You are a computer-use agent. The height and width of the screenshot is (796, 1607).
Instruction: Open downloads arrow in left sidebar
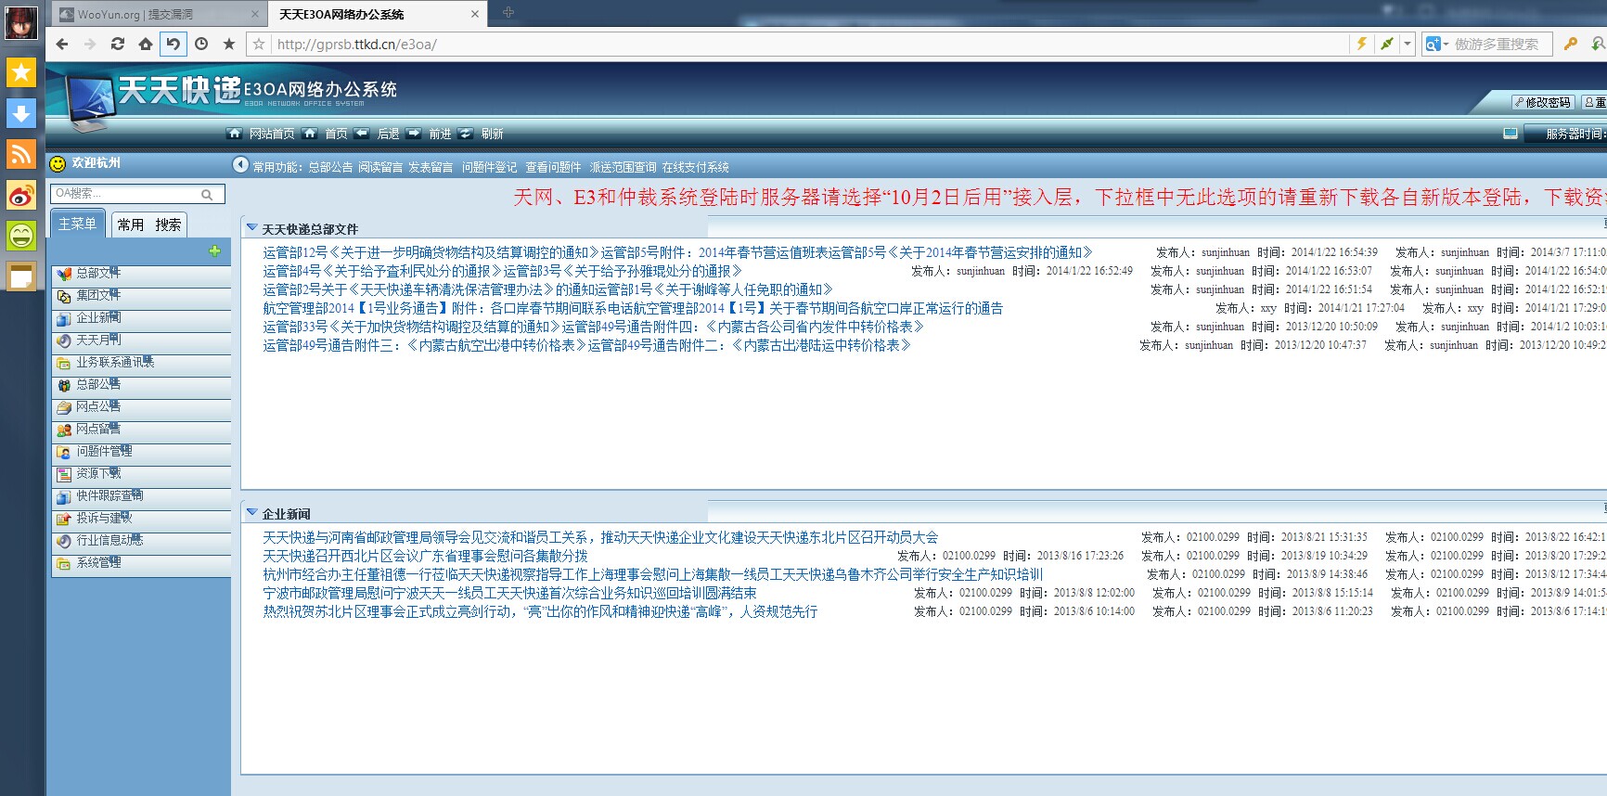point(21,112)
